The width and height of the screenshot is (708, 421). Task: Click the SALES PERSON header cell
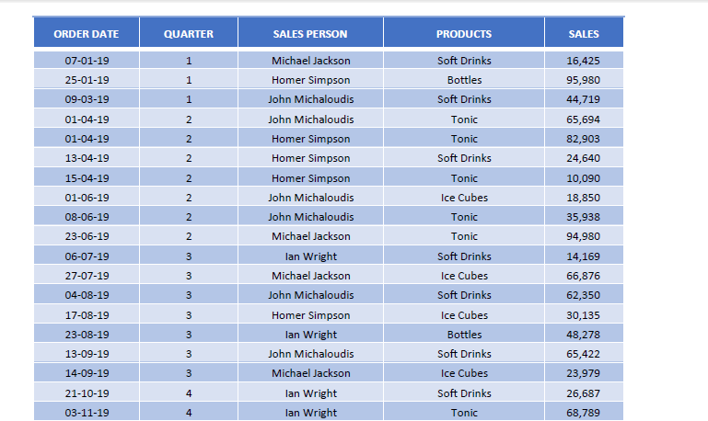coord(310,32)
